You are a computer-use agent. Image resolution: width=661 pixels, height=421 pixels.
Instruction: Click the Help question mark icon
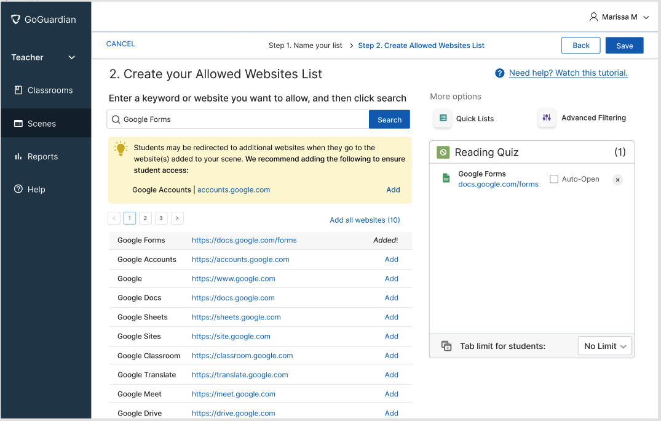[18, 189]
